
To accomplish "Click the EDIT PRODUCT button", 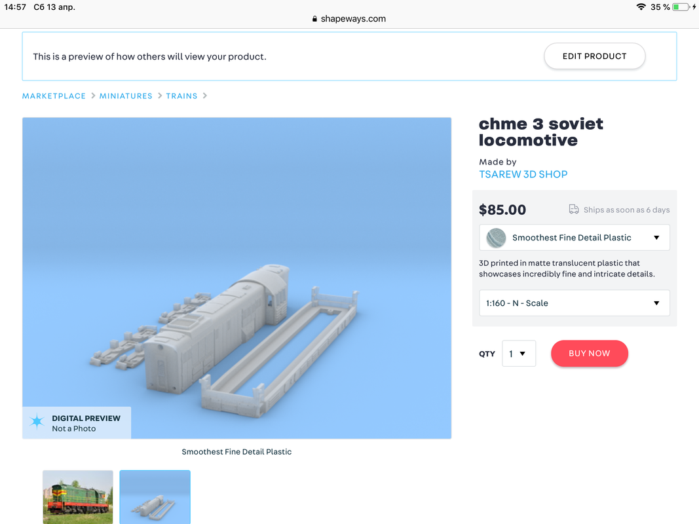I will [x=594, y=56].
